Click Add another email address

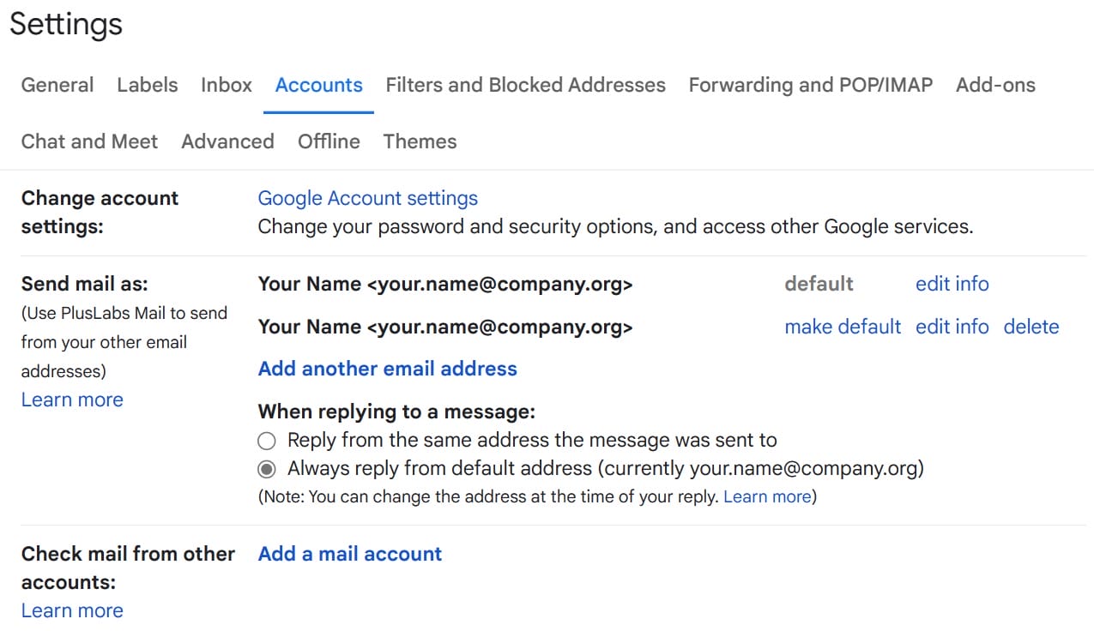pos(387,369)
